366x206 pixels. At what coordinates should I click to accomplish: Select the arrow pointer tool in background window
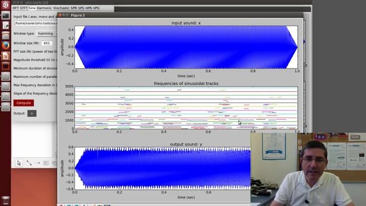click(19, 163)
